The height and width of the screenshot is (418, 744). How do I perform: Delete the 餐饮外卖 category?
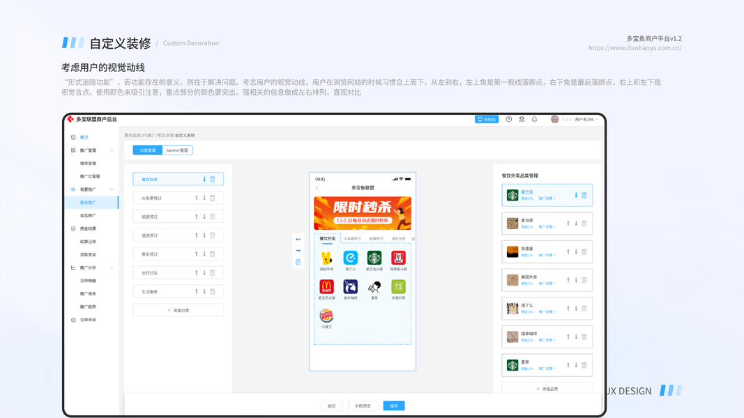tap(213, 179)
